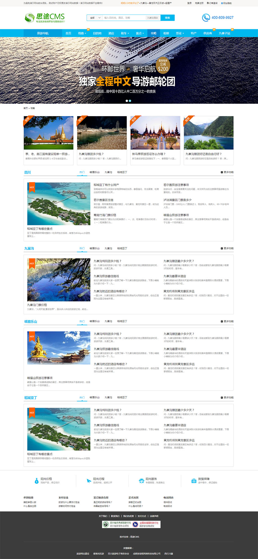Screen dimensions: 258x559
Task: Open 订单查询 in the top bar
Action: [212, 3]
